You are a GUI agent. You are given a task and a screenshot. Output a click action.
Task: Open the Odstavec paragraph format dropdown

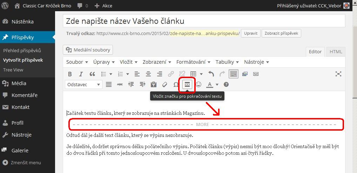pos(83,84)
